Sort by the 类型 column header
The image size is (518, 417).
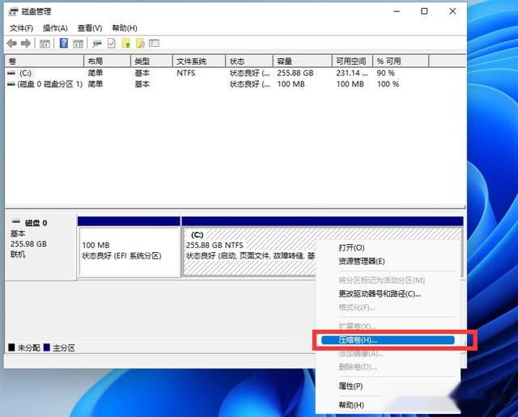151,61
